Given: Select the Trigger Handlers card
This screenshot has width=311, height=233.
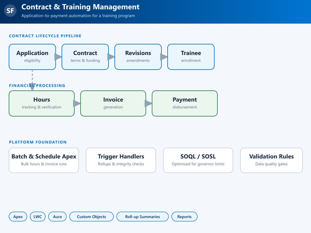Looking at the screenshot, I should tap(121, 160).
